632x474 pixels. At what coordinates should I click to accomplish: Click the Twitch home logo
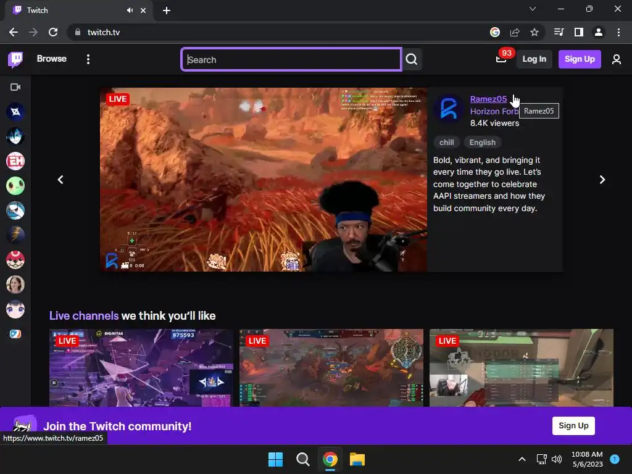click(15, 59)
